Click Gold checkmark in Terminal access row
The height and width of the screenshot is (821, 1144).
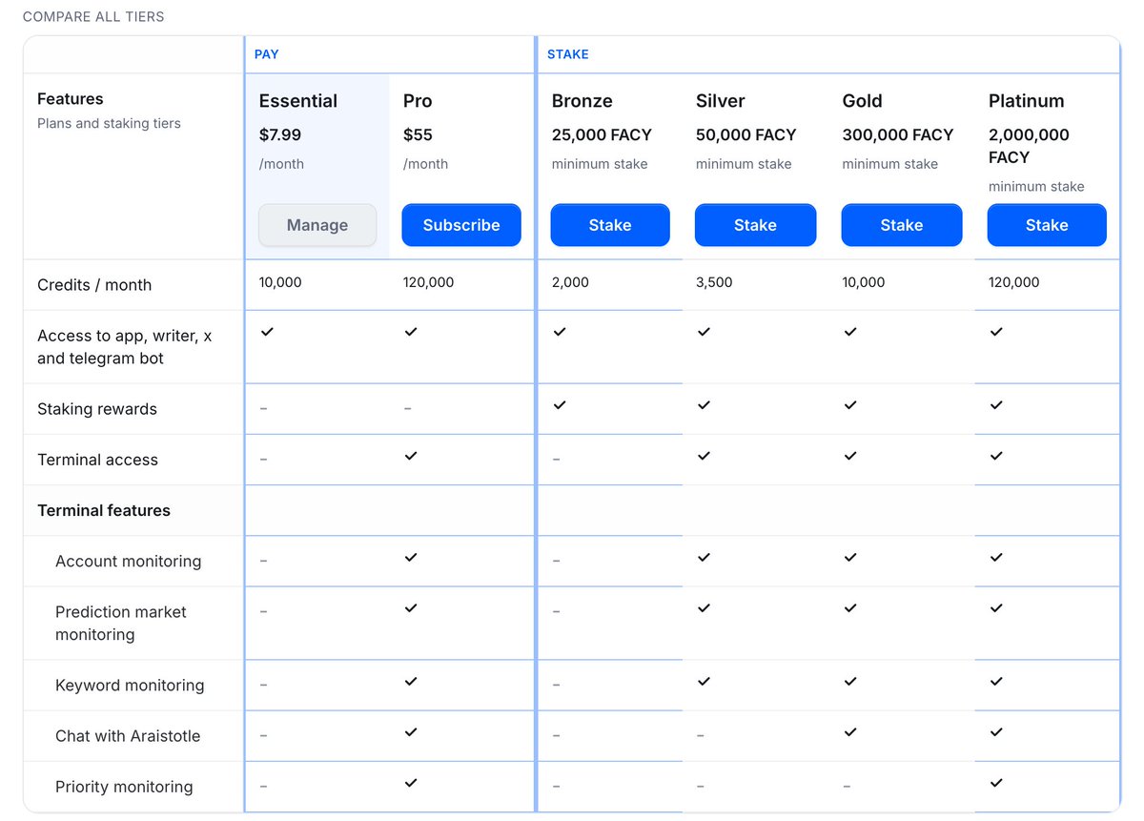click(x=850, y=456)
